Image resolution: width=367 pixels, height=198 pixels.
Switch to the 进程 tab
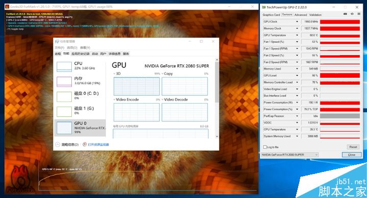58,54
